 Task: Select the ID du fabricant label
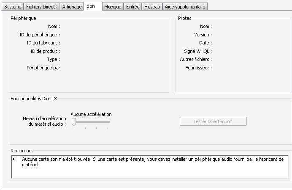(43, 43)
